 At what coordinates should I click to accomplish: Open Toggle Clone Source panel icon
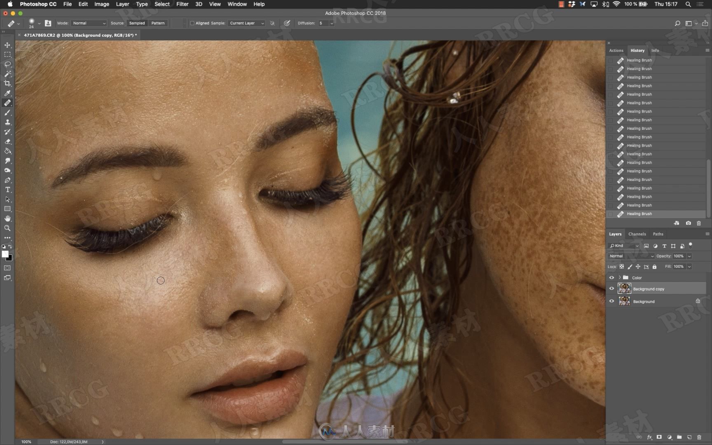click(48, 23)
